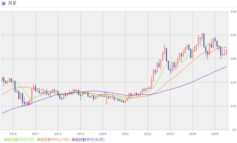
Task: Click the 月足 chart title
Action: click(12, 3)
